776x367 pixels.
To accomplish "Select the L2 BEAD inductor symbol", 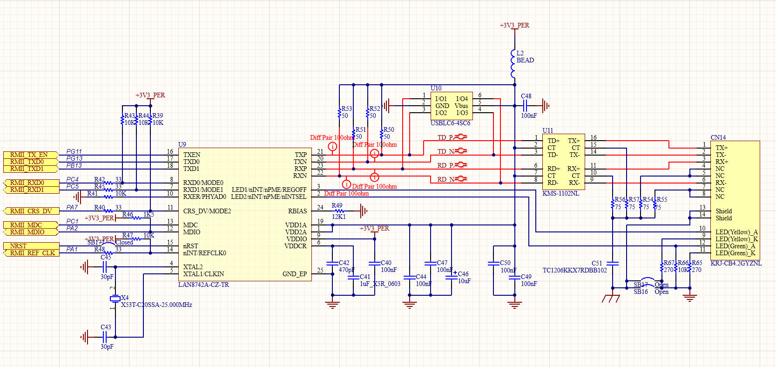I will [513, 64].
